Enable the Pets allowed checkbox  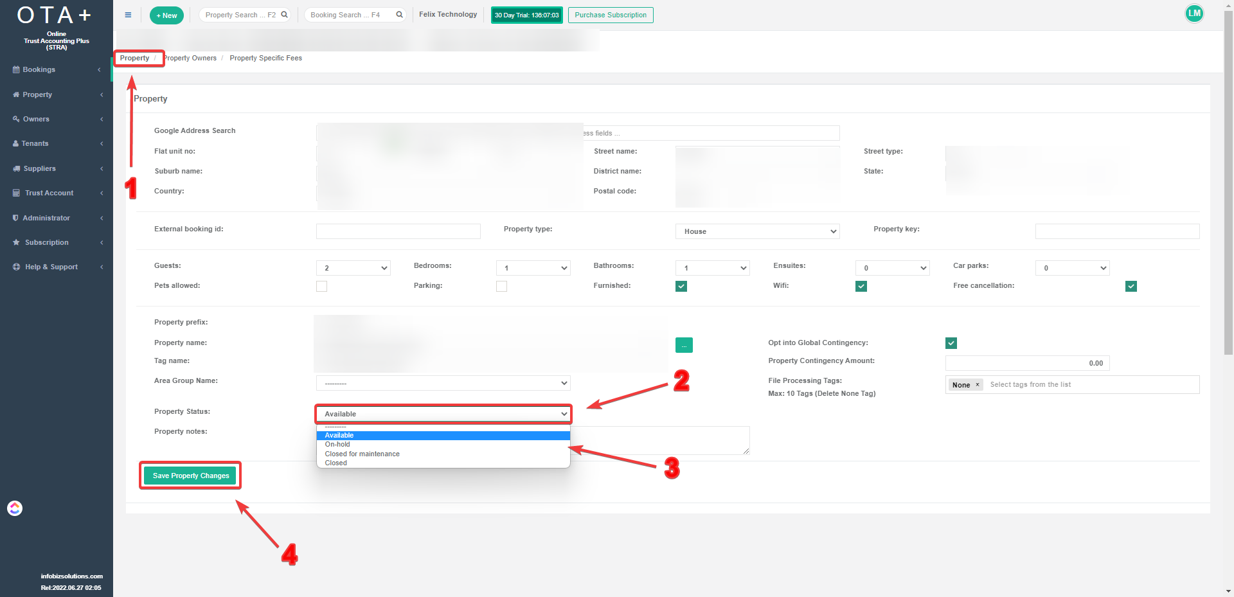coord(321,286)
